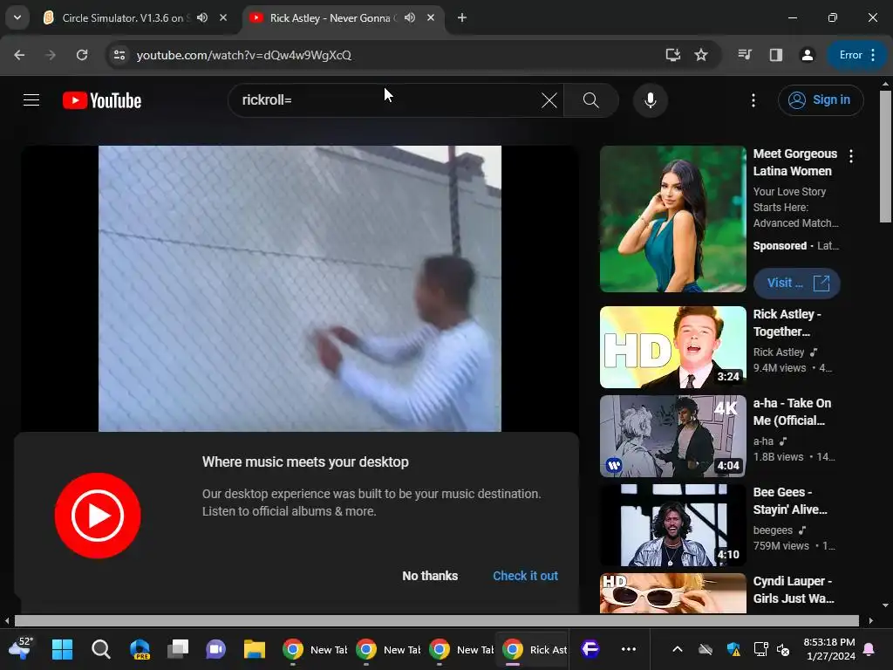Screen dimensions: 893x670
Task: Play a-ha Take On Me thumbnail
Action: [672, 436]
